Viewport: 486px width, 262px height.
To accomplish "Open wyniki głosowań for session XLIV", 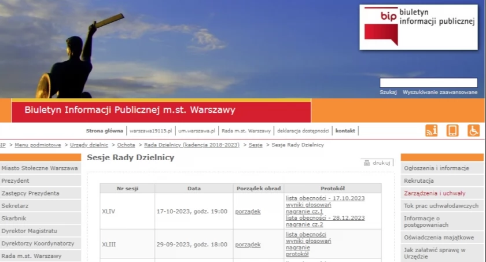I will pos(308,205).
